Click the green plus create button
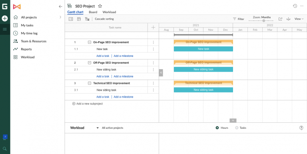The height and width of the screenshot is (154, 307). coord(5,18)
